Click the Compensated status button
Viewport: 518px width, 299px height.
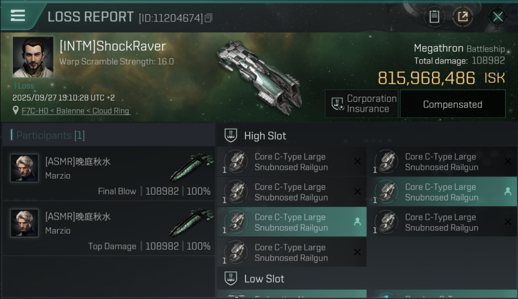point(452,104)
